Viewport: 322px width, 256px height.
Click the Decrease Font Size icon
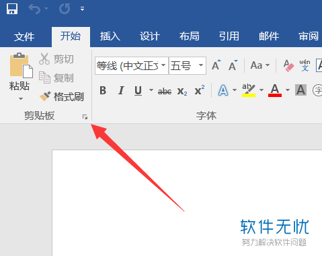(233, 65)
